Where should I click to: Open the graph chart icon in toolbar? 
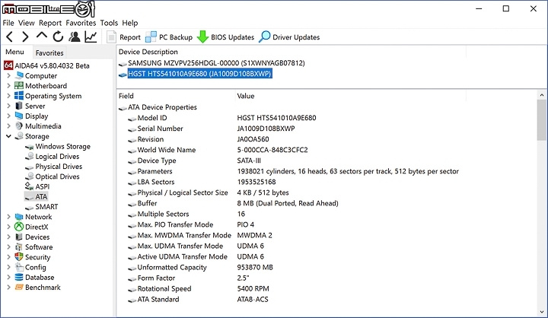[91, 37]
